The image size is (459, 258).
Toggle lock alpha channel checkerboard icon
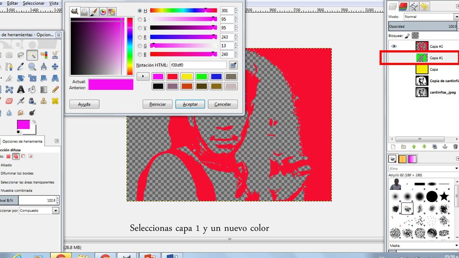415,36
